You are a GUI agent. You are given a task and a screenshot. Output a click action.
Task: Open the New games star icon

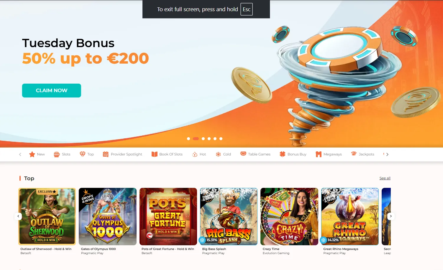click(x=32, y=154)
